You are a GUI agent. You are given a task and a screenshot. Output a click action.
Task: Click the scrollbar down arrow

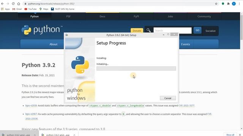click(241, 128)
